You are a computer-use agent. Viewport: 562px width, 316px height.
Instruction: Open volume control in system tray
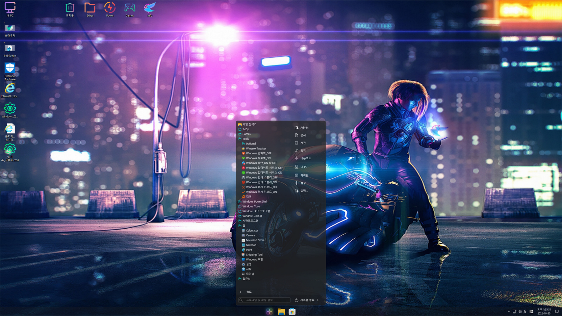(x=520, y=312)
